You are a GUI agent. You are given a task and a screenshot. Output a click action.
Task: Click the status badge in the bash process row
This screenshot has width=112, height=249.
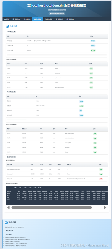[91, 69]
